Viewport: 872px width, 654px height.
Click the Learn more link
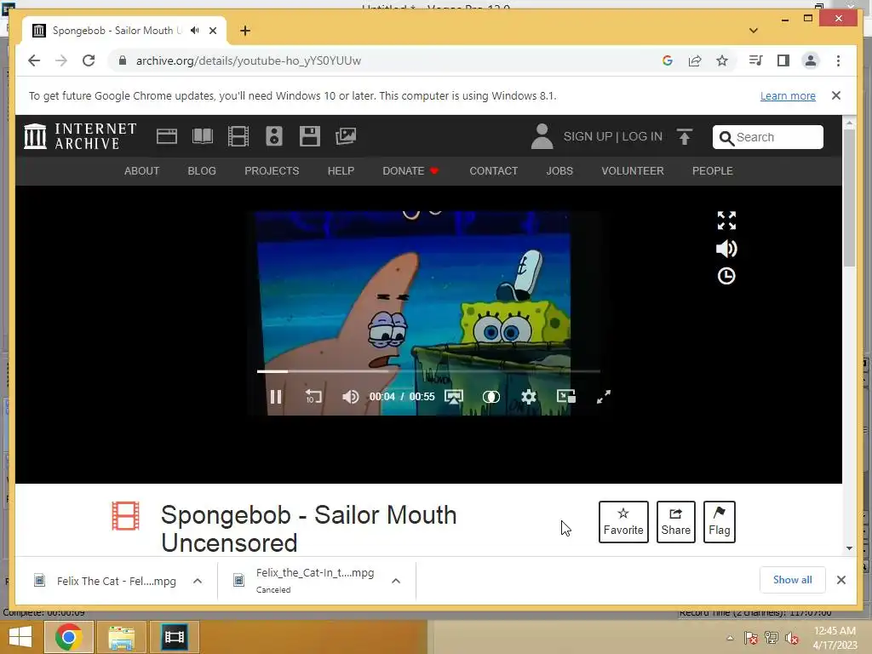pyautogui.click(x=788, y=95)
